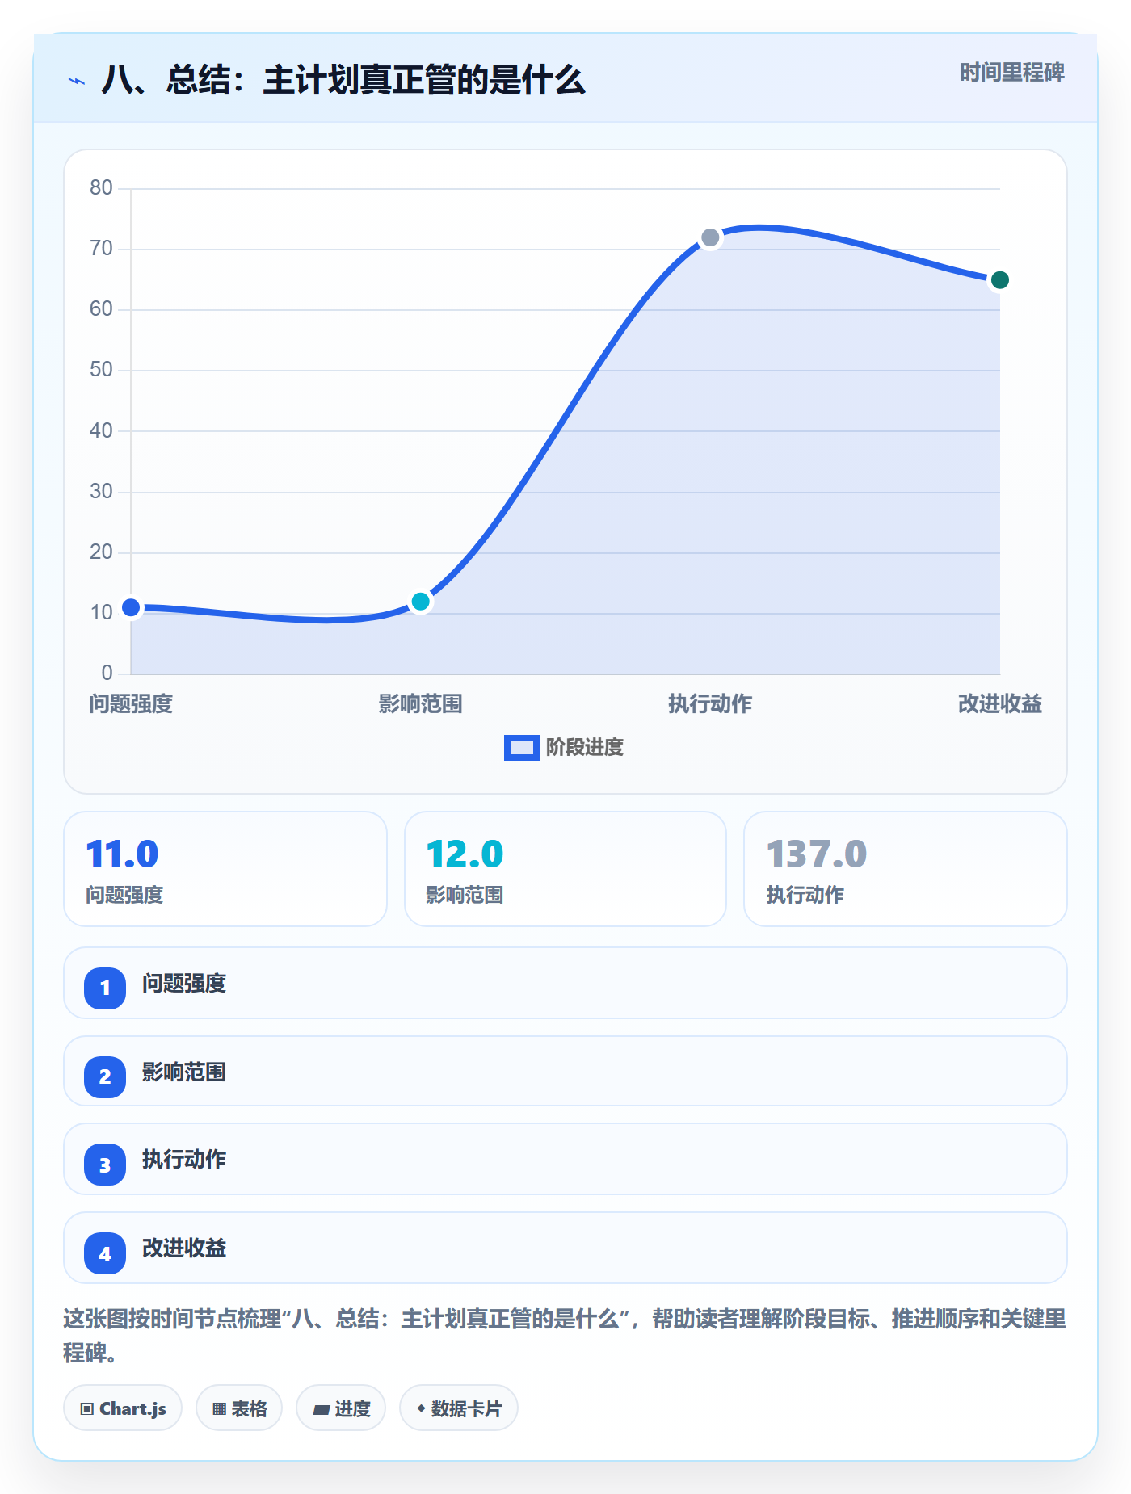1131x1494 pixels.
Task: Click the number 1 badge icon
Action: 105,988
